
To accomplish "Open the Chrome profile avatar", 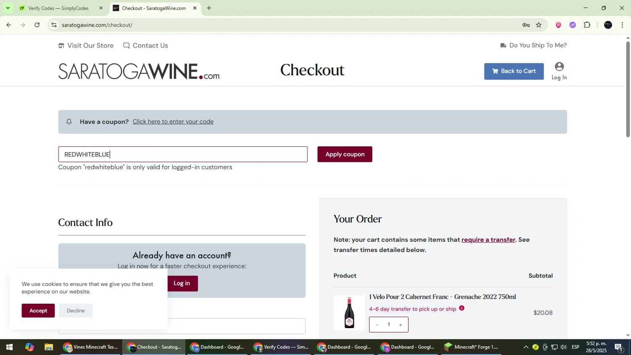I will [608, 25].
